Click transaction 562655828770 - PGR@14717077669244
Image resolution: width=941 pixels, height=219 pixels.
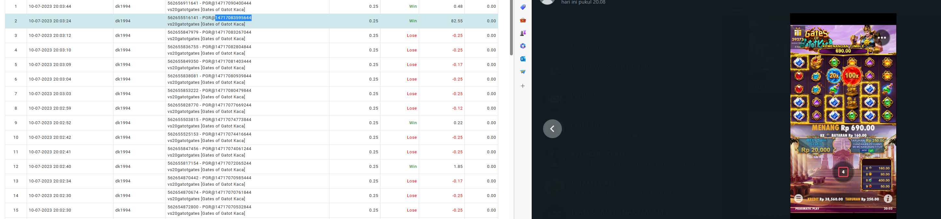click(209, 105)
